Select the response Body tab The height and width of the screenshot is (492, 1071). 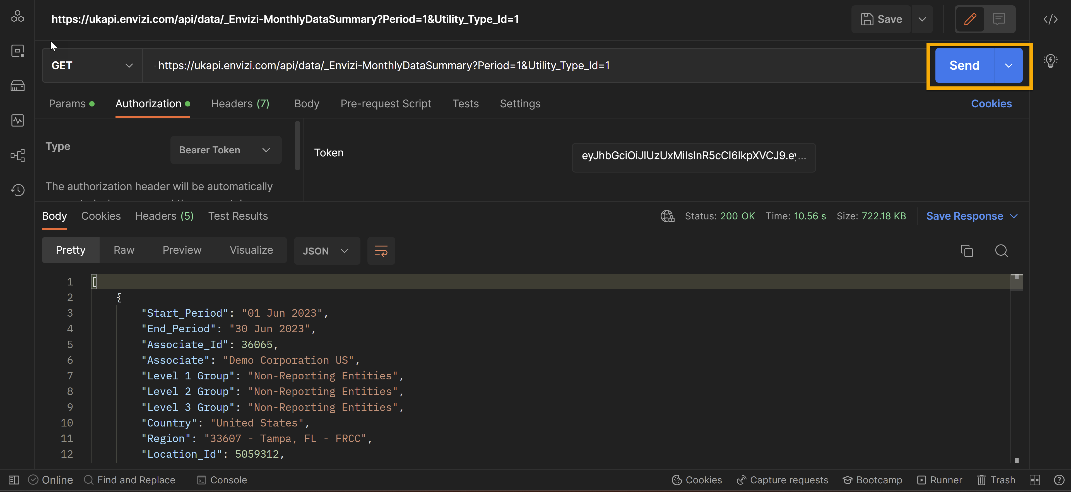[x=54, y=216]
